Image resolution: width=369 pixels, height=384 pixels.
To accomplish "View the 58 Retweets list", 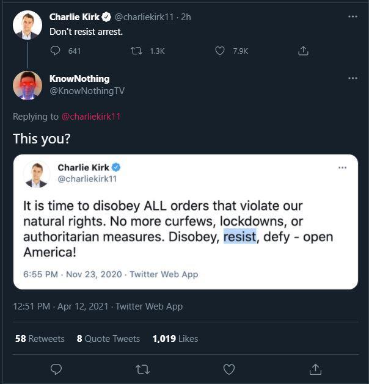I will pyautogui.click(x=40, y=338).
